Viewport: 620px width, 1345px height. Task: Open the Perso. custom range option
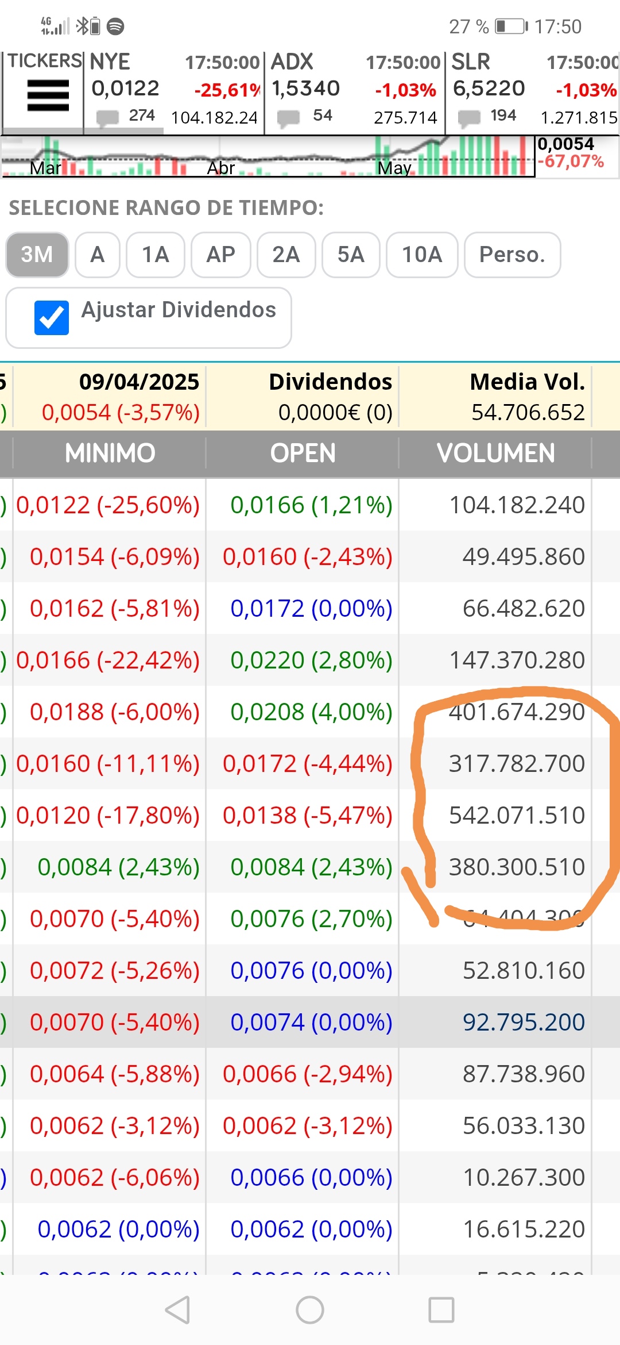tap(512, 255)
